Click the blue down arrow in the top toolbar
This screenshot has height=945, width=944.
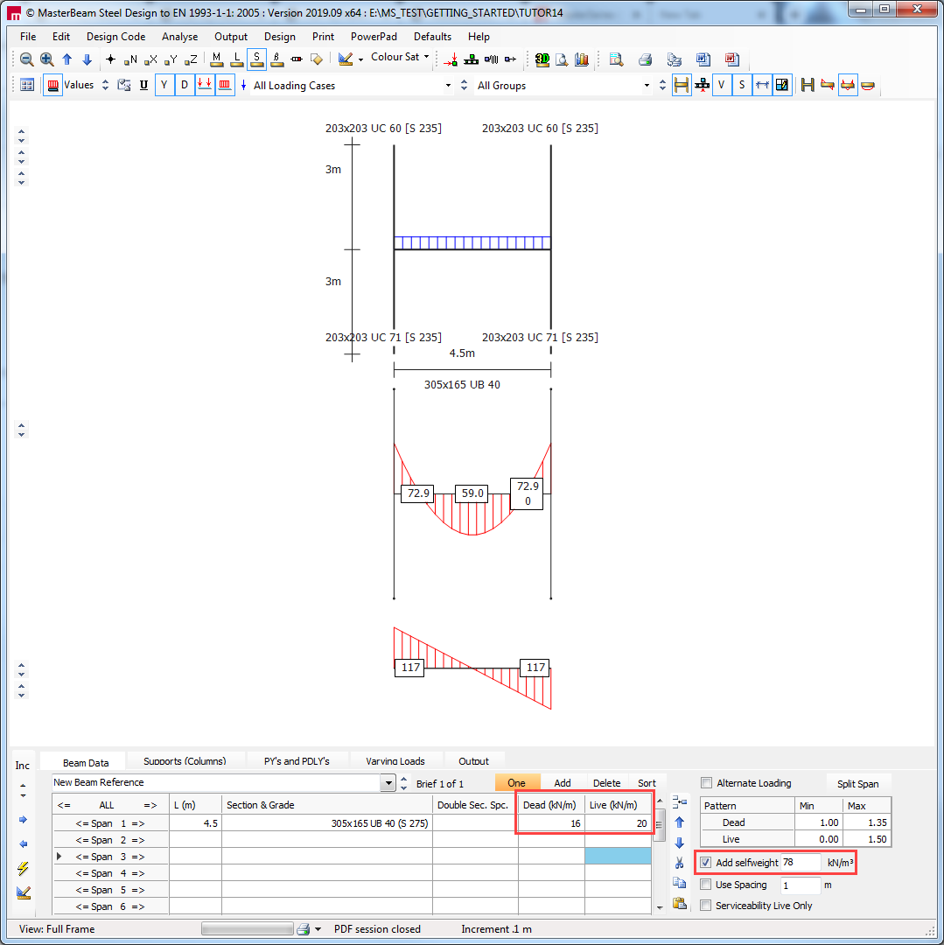[x=87, y=59]
